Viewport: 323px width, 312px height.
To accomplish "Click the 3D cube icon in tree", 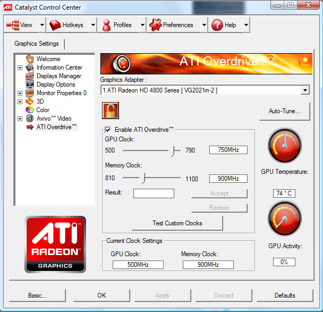I will pyautogui.click(x=30, y=102).
